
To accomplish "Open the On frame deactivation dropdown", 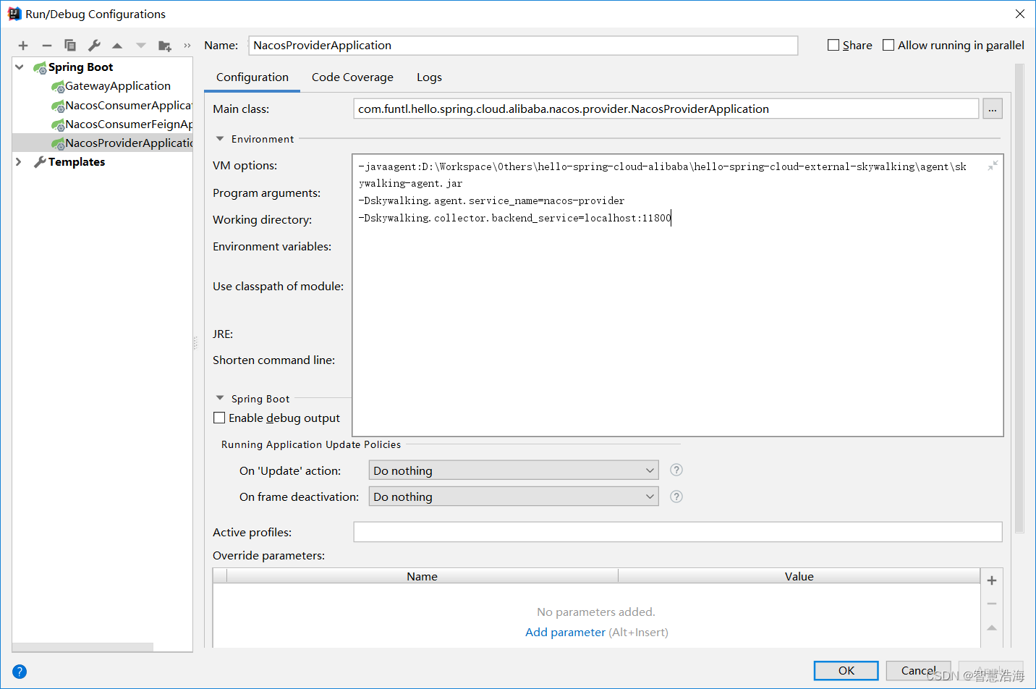I will coord(649,496).
